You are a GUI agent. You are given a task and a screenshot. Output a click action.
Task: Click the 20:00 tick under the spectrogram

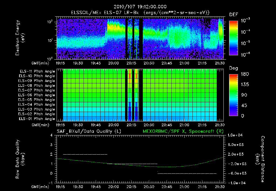113,63
